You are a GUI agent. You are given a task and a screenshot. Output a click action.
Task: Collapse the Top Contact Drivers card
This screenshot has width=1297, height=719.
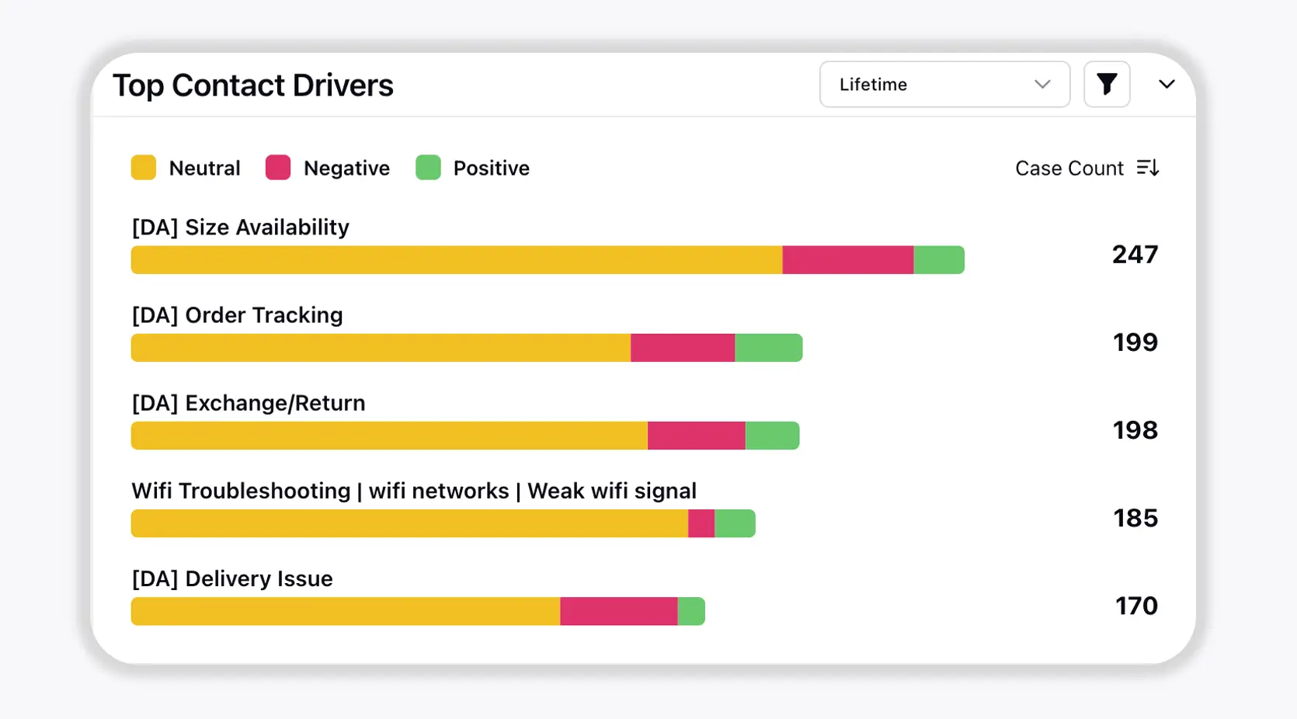(x=1166, y=84)
